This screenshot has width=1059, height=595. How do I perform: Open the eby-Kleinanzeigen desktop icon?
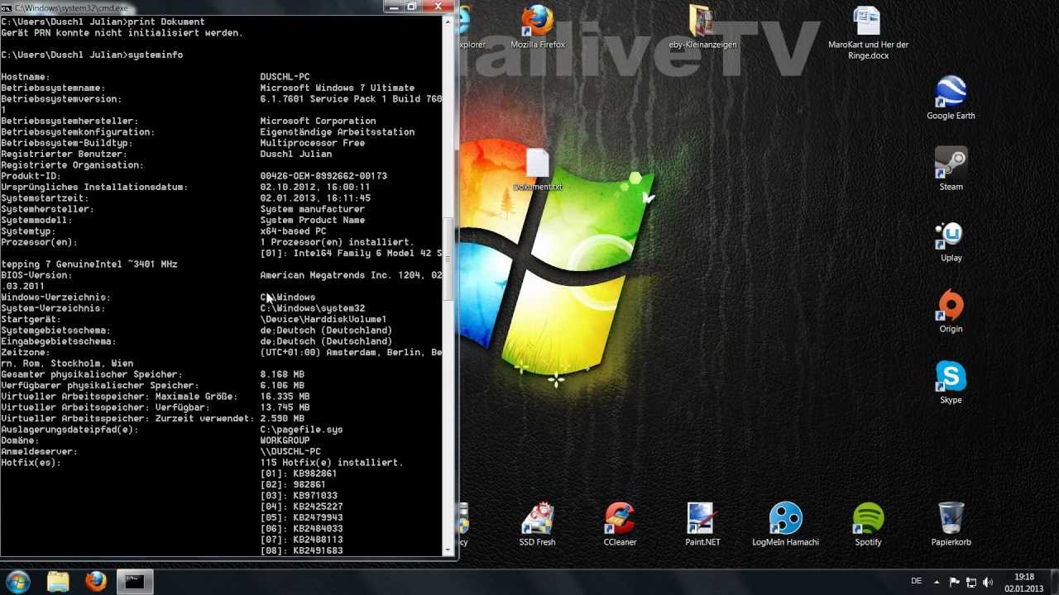click(x=702, y=28)
